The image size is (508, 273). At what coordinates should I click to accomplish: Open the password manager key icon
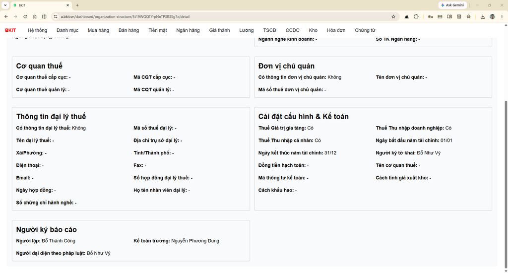tap(430, 16)
